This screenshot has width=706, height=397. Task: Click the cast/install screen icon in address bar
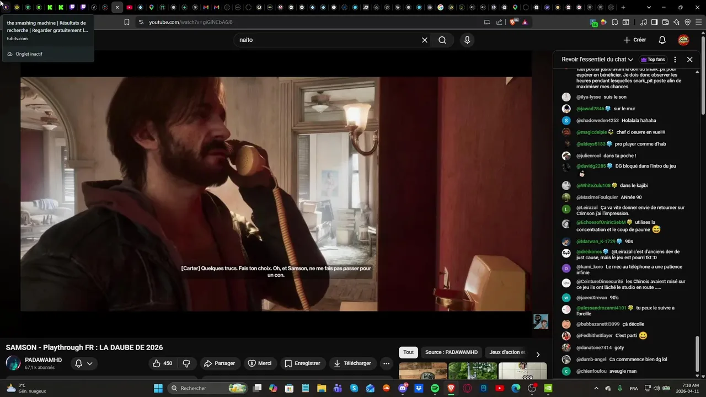[x=486, y=22]
